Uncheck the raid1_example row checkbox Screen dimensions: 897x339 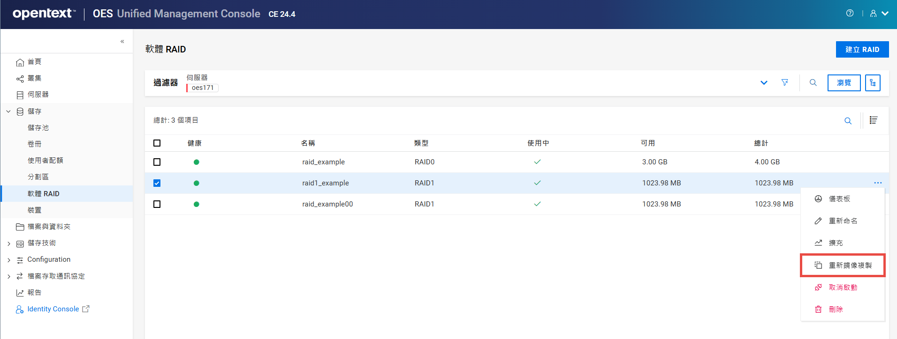coord(157,183)
